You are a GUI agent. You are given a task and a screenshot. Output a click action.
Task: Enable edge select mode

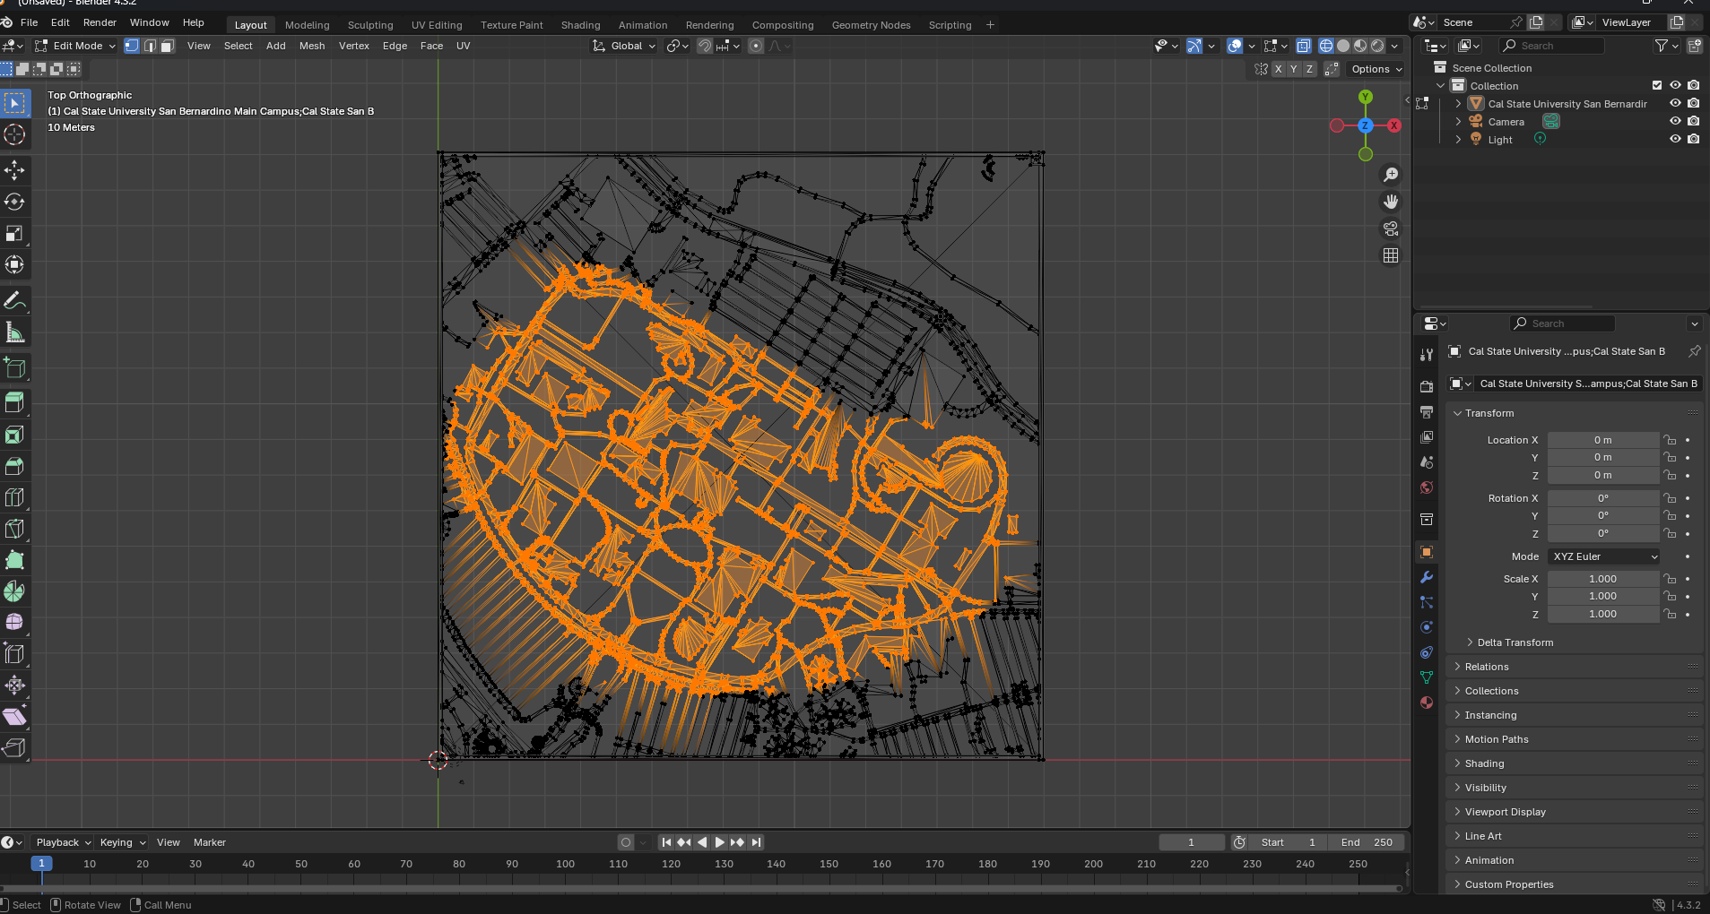tap(150, 46)
